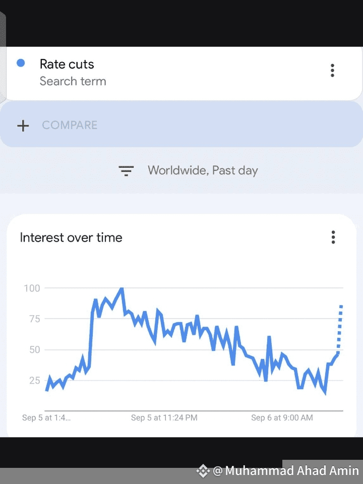The width and height of the screenshot is (363, 484).
Task: Click the dotted forecast segment of the line
Action: (x=339, y=329)
